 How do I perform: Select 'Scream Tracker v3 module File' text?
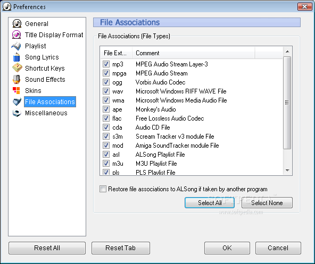(175, 137)
